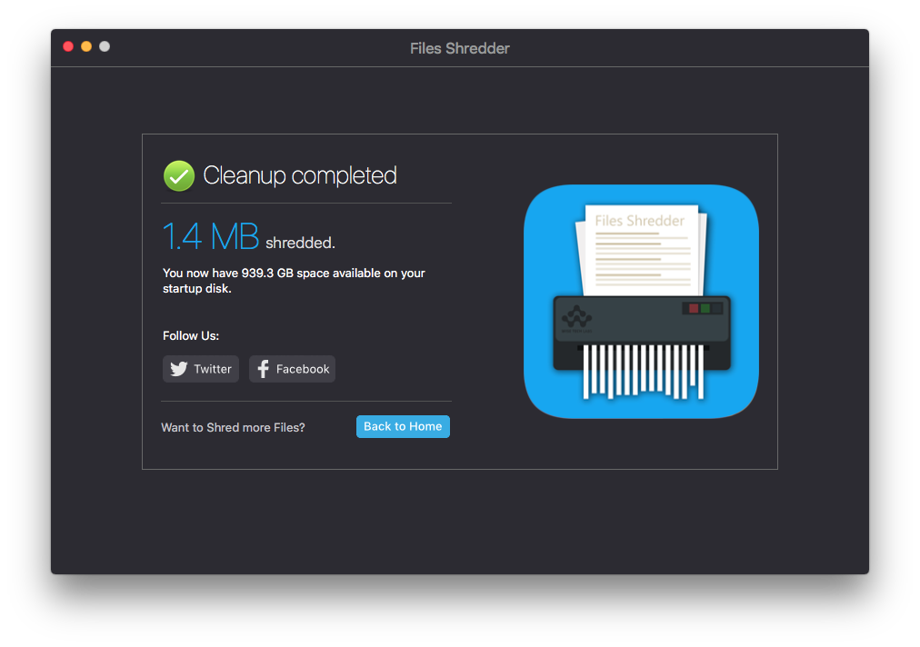The width and height of the screenshot is (920, 647).
Task: Click the '1.4 MB' shredded amount
Action: (x=211, y=236)
